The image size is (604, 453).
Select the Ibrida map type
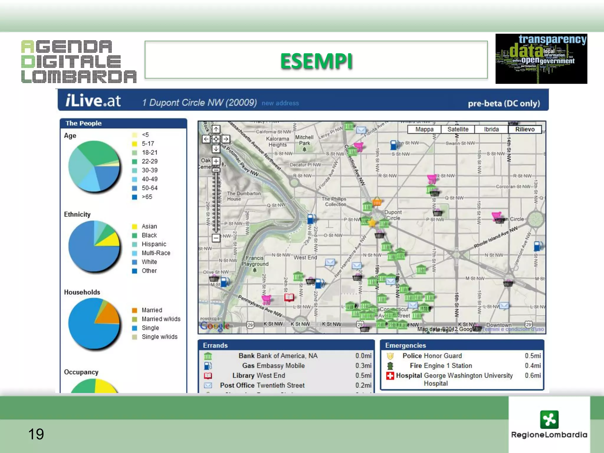[491, 129]
